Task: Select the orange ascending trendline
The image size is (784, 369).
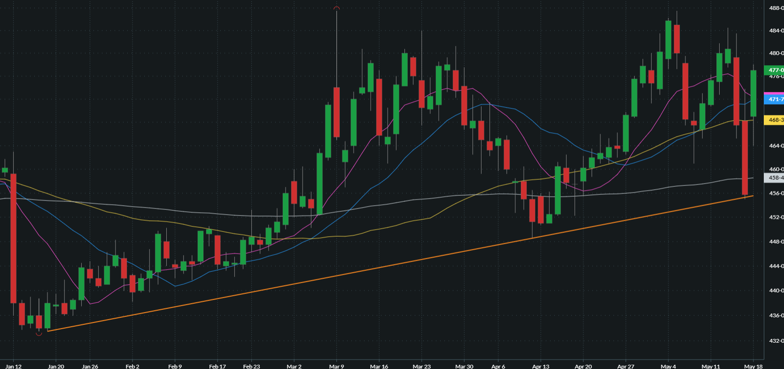Action: (399, 263)
